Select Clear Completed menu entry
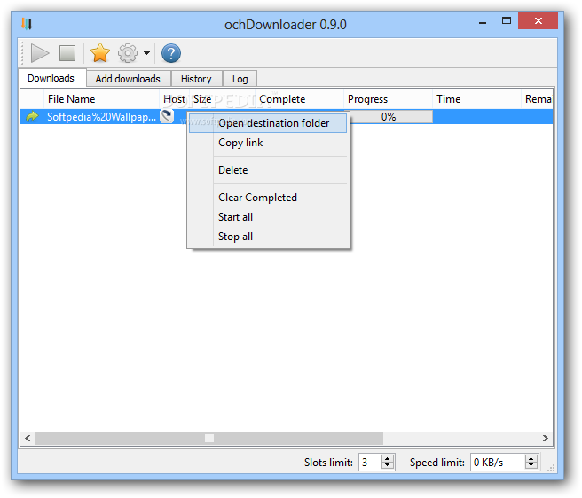582x498 pixels. [268, 198]
